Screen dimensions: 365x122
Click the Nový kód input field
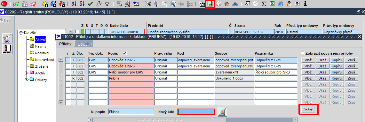(196, 112)
